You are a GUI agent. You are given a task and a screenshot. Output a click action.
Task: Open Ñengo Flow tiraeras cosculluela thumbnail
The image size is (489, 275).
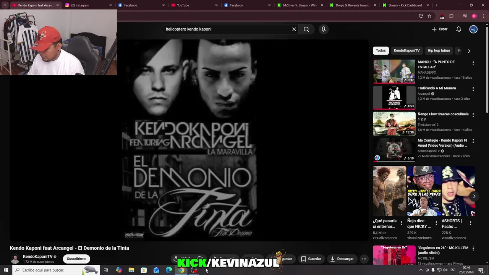pos(394,124)
